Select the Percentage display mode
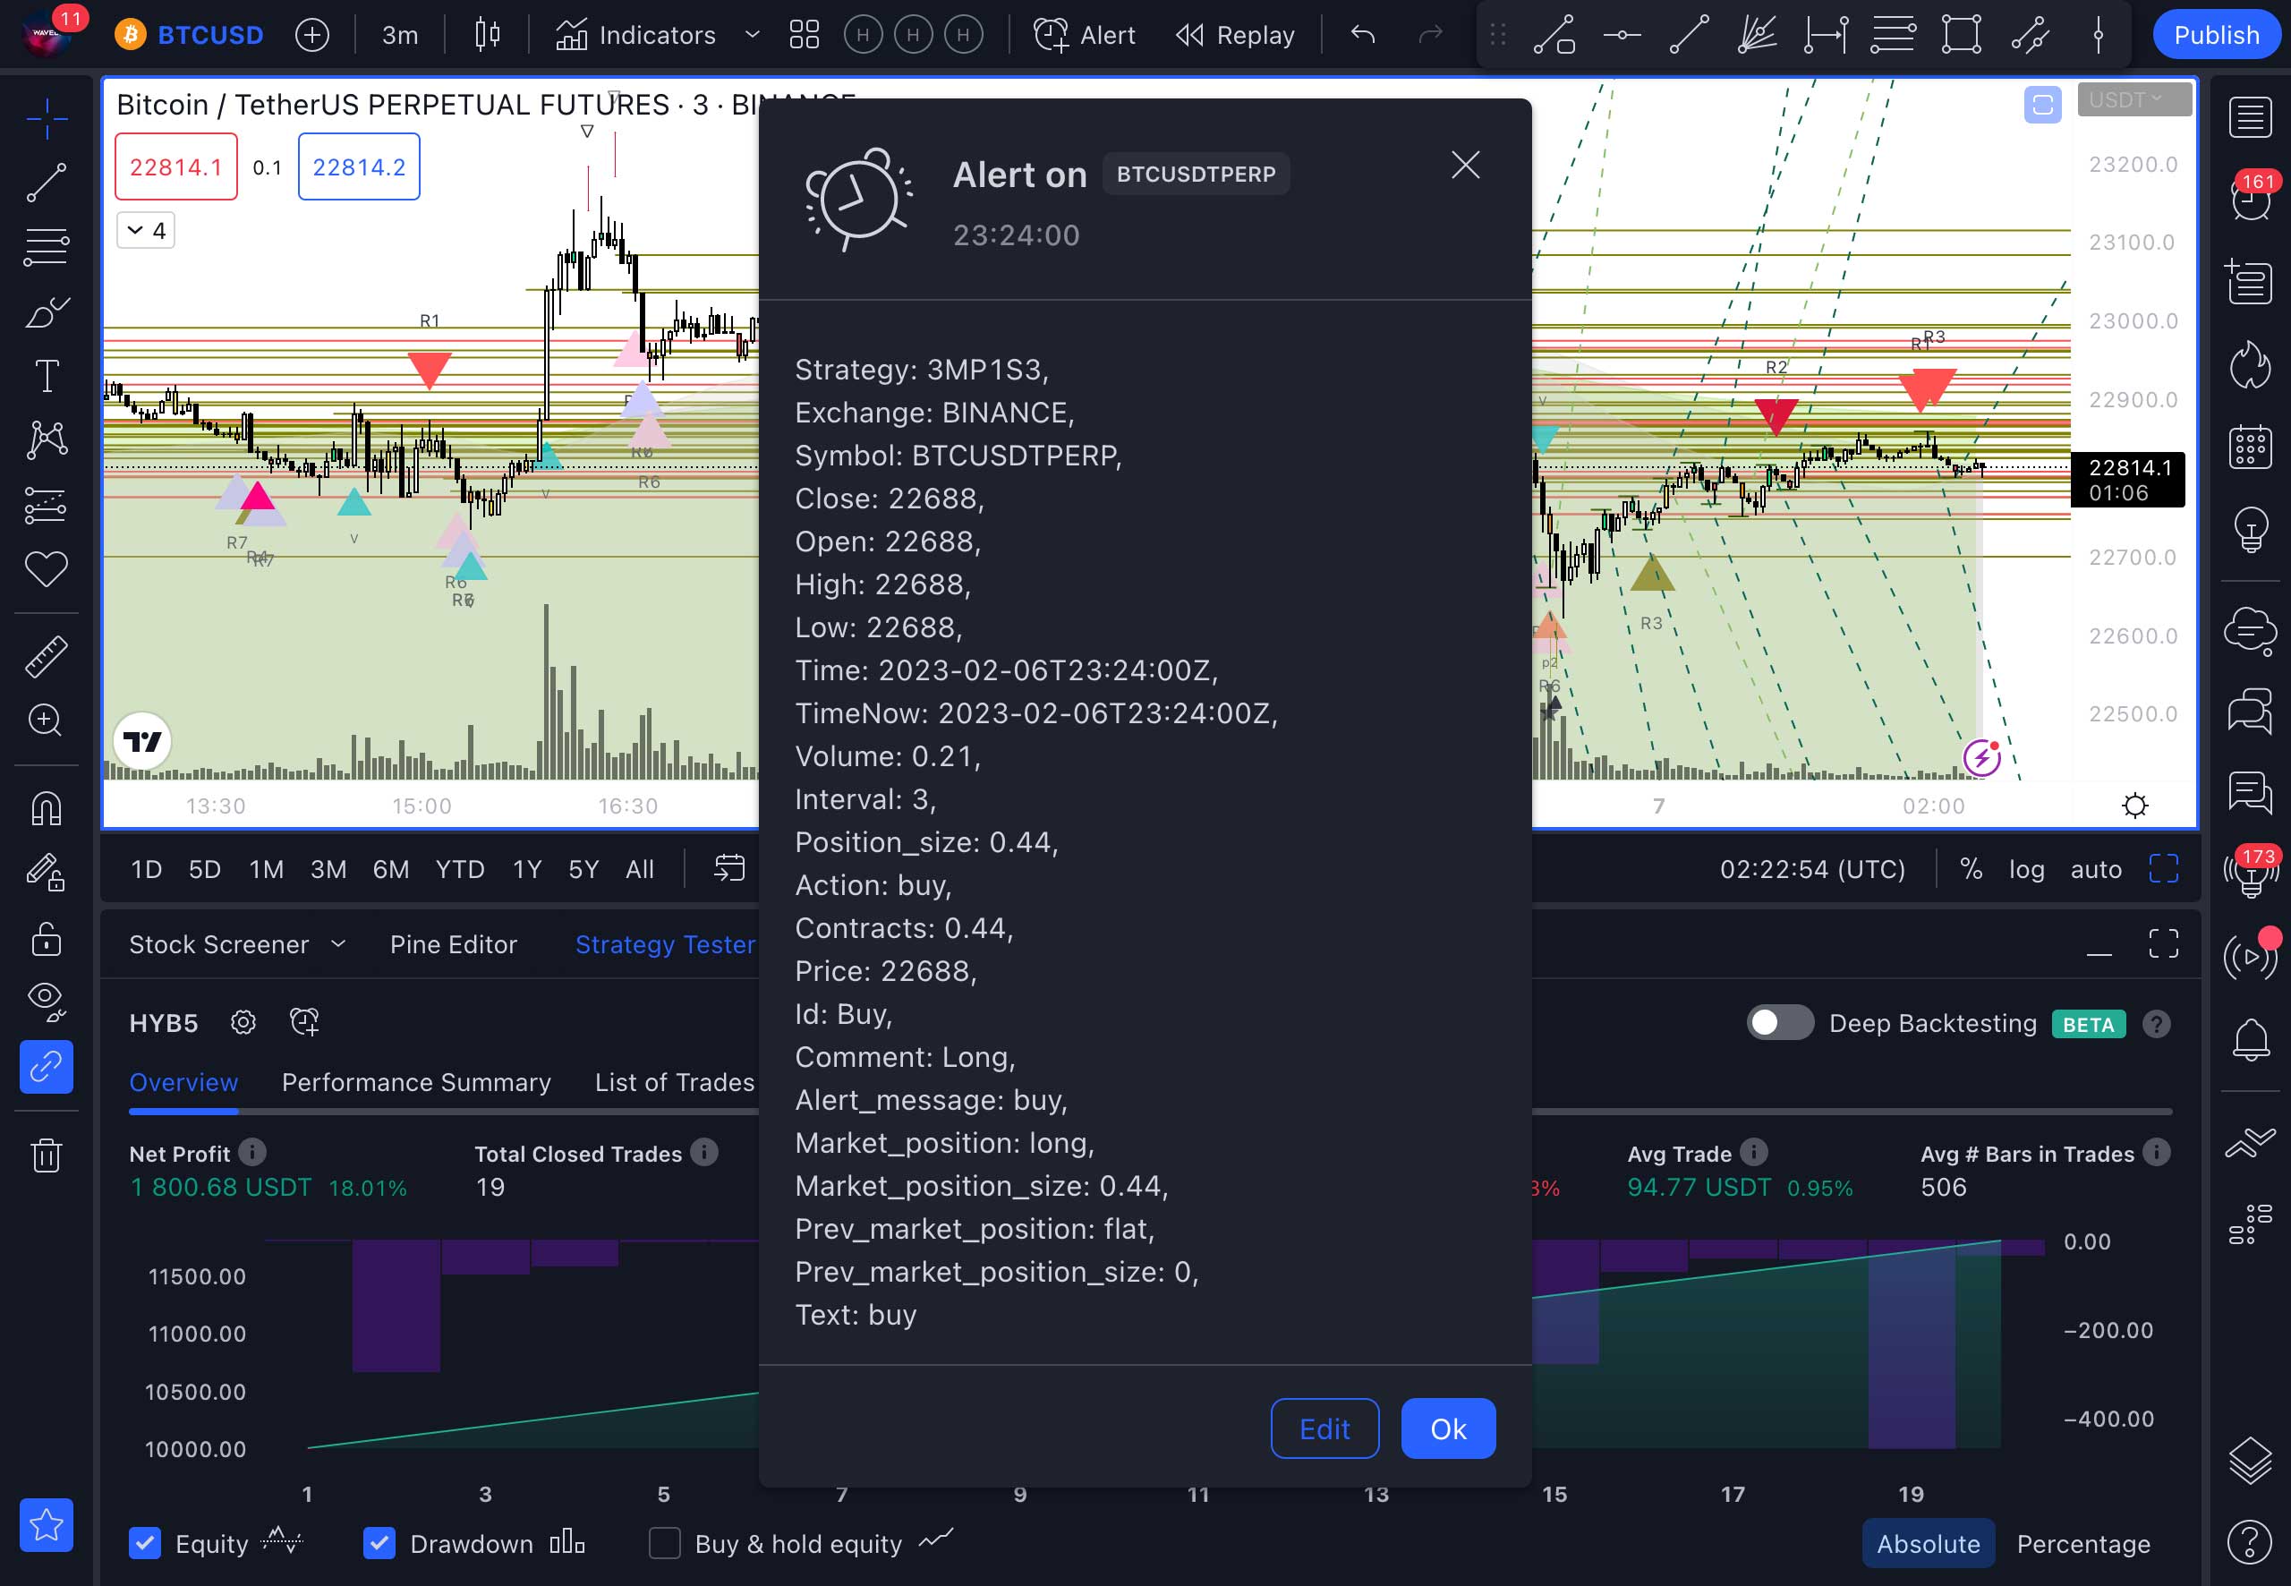Image resolution: width=2291 pixels, height=1586 pixels. pos(2083,1543)
